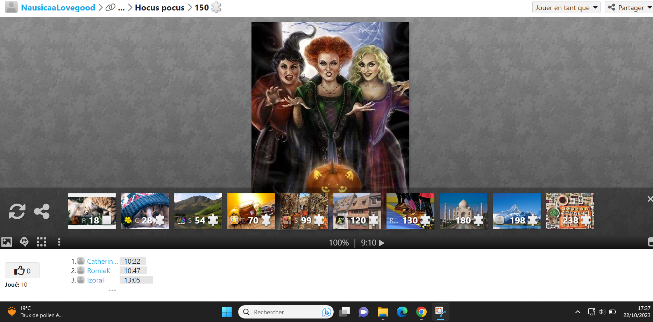Arrange pieces with the grid icon

click(41, 242)
